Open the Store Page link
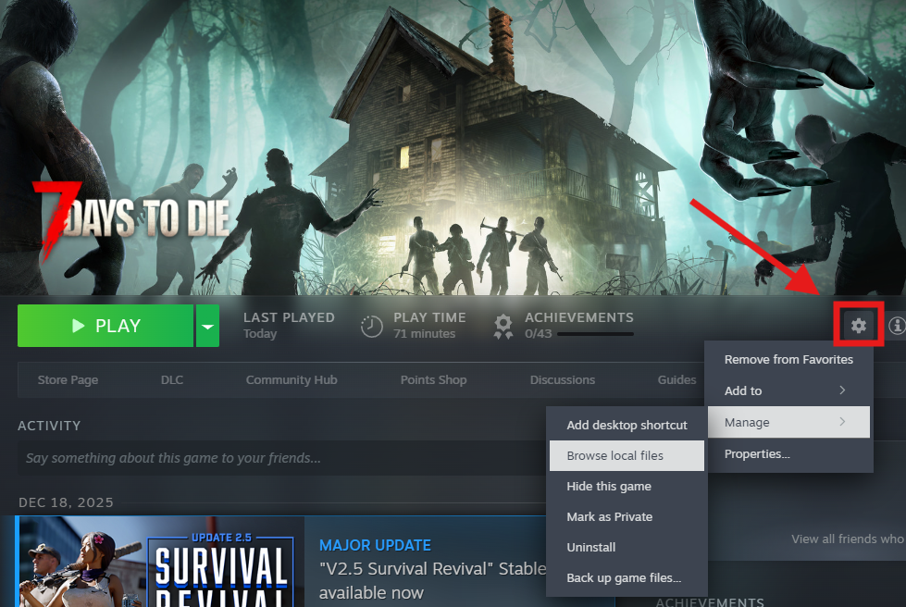The image size is (906, 607). pyautogui.click(x=68, y=380)
